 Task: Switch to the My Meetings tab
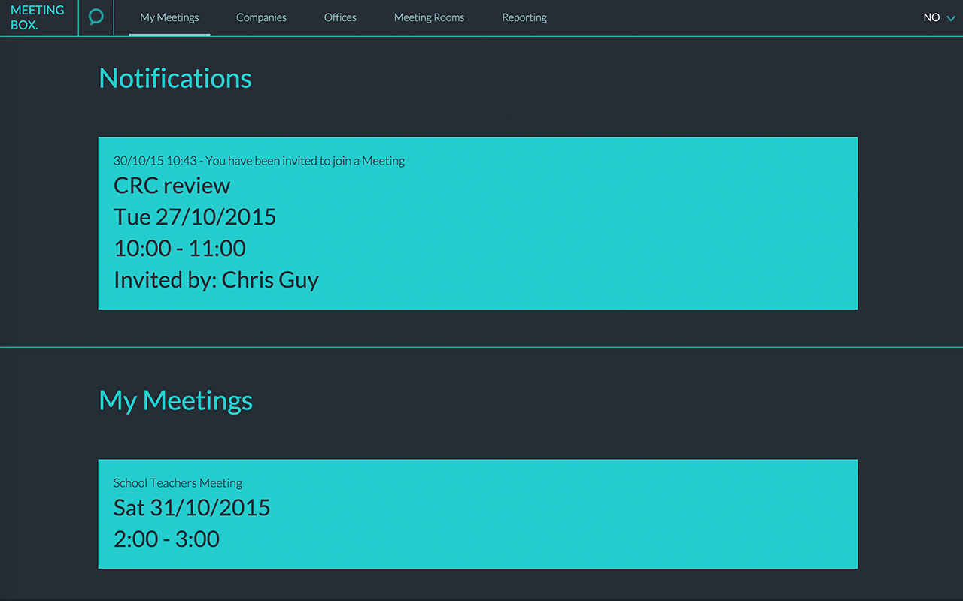[169, 17]
